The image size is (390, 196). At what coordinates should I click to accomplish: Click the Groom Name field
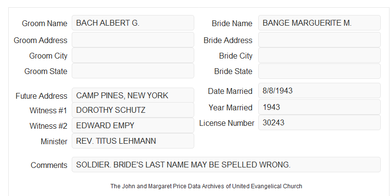pyautogui.click(x=133, y=23)
